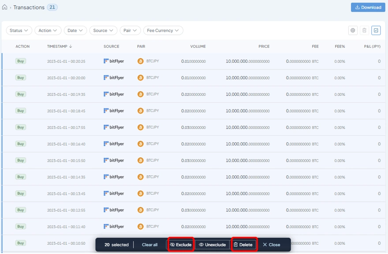Click VOLUME column header
The image size is (388, 254).
198,46
